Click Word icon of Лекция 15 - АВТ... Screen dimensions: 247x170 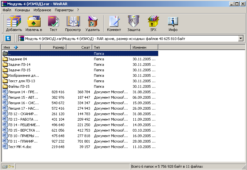5,97
